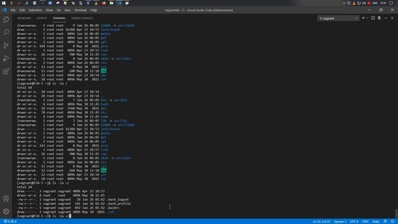Maximize panel size with chevron icon
The width and height of the screenshot is (398, 224).
click(386, 18)
